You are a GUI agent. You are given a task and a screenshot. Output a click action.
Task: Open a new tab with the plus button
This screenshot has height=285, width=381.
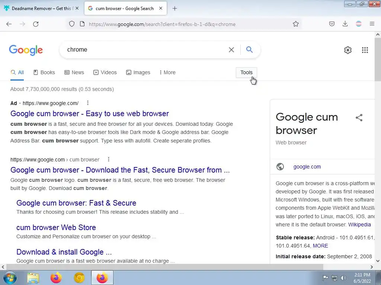coord(175,9)
